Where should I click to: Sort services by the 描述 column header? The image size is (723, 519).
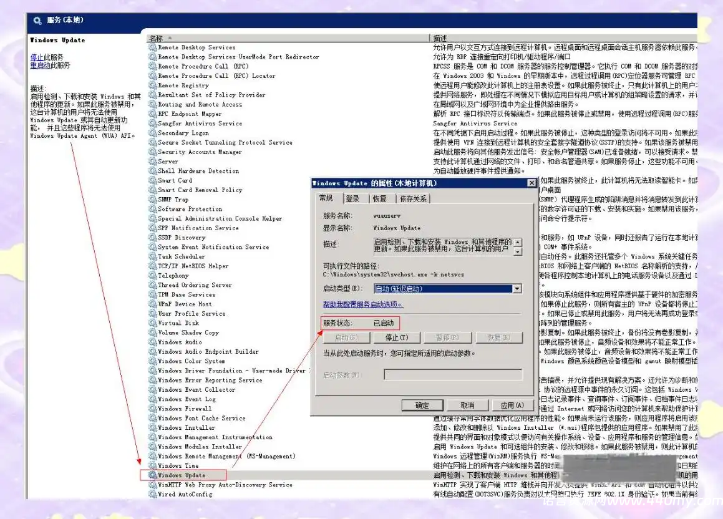(563, 38)
